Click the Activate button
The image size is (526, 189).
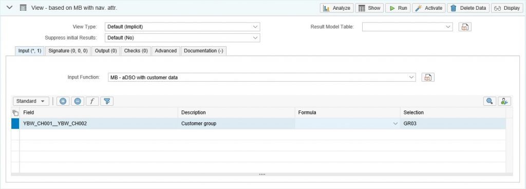coord(429,8)
